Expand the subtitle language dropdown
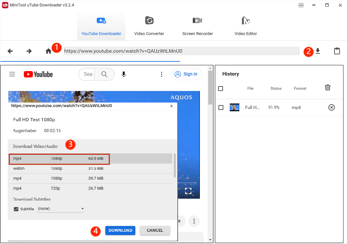 click(61, 209)
